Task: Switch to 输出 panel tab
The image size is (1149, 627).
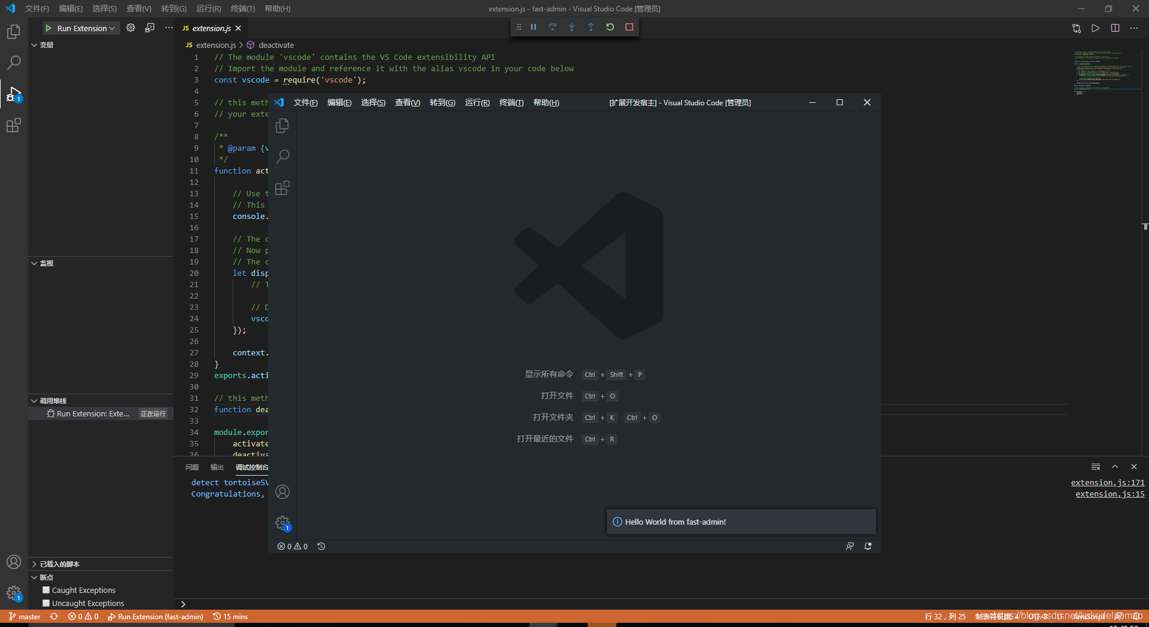Action: point(217,467)
